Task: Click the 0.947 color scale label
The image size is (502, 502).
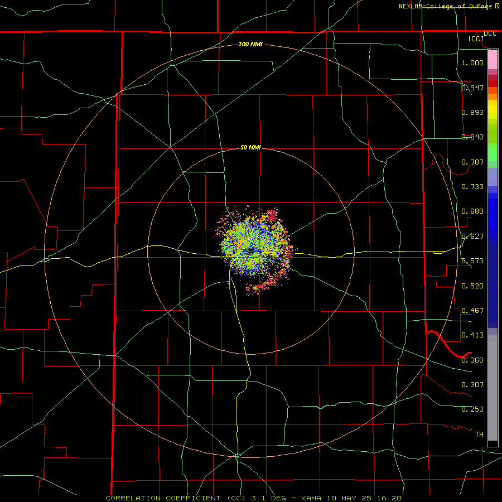Action: tap(472, 88)
